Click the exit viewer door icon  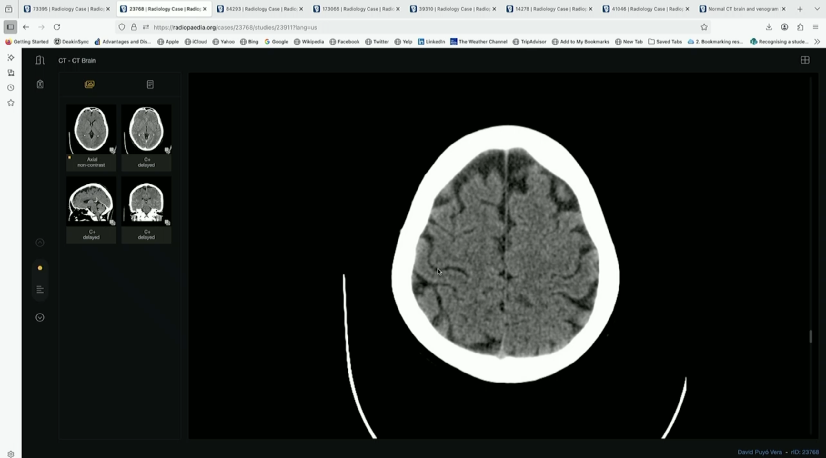(40, 60)
